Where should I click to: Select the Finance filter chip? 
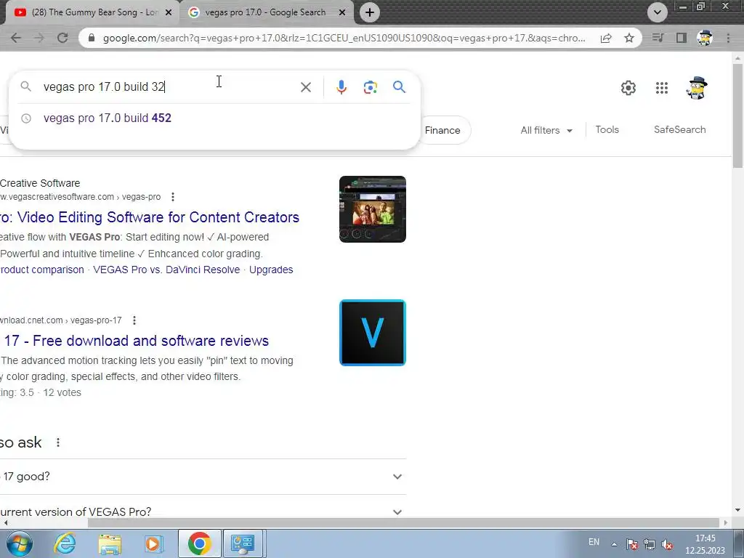click(x=442, y=130)
